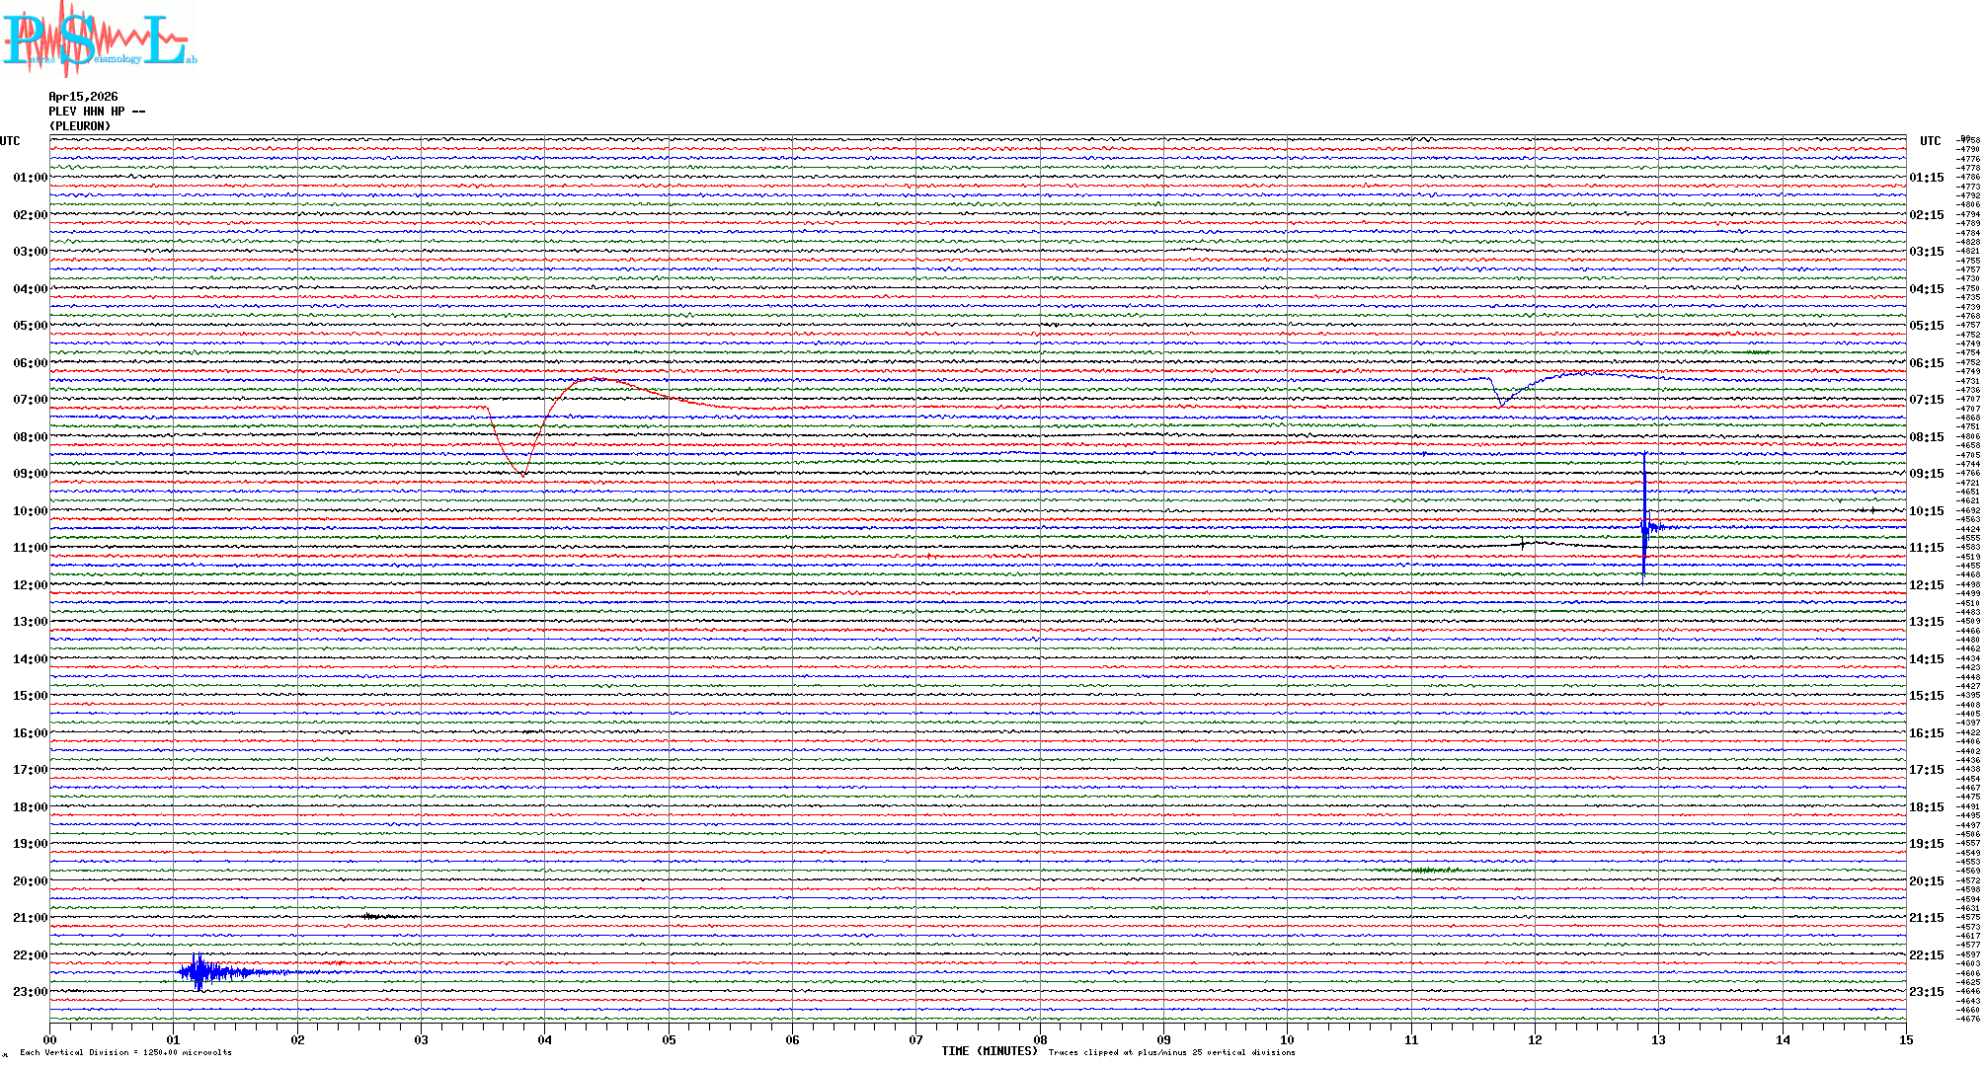Click the tall blue spike near minute 13

coord(1644,518)
